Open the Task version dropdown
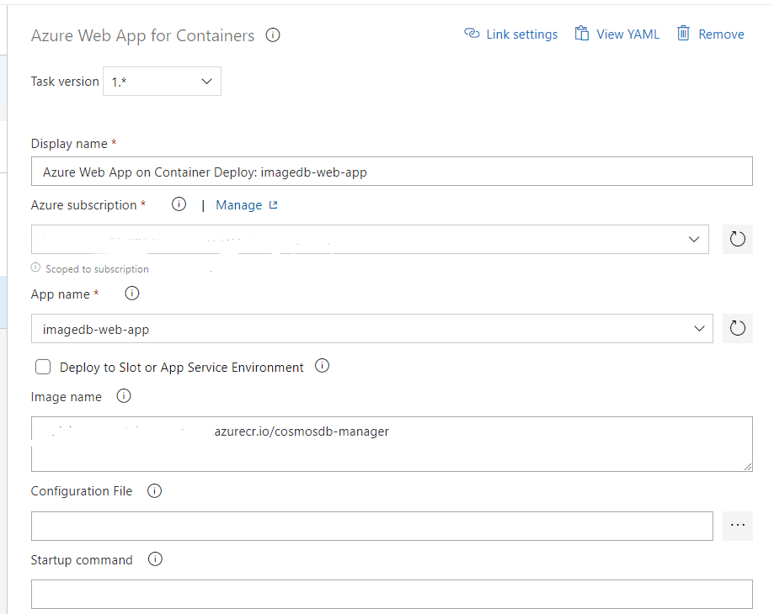The height and width of the screenshot is (614, 774). [162, 82]
